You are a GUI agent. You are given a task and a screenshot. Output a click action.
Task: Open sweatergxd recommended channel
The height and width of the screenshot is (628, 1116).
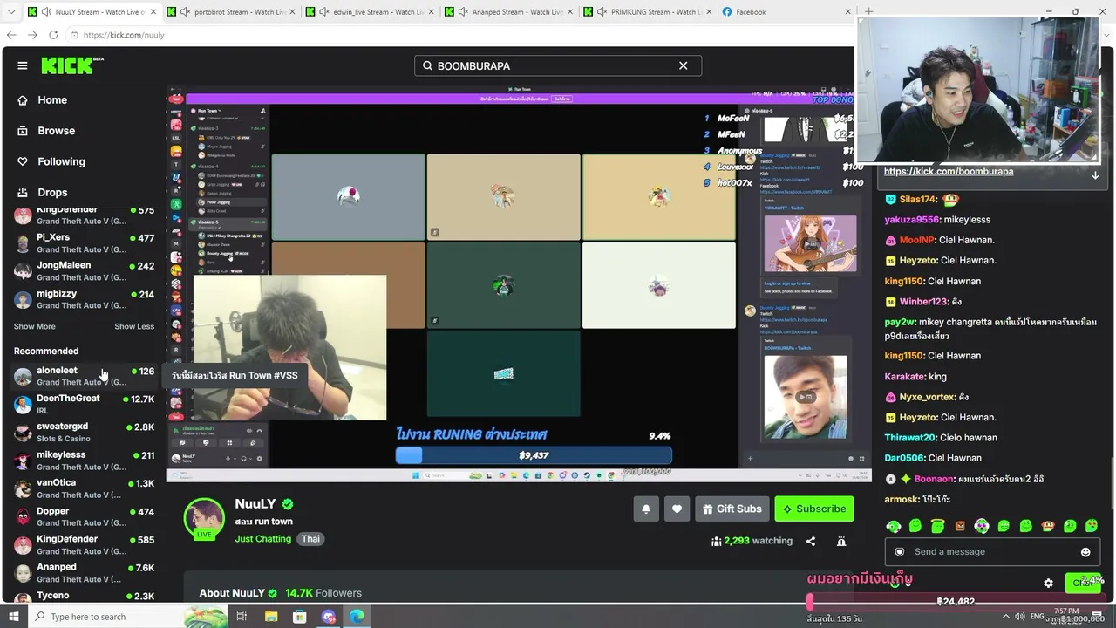click(84, 432)
